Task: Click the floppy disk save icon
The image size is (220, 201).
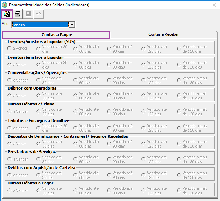Action: (28, 14)
